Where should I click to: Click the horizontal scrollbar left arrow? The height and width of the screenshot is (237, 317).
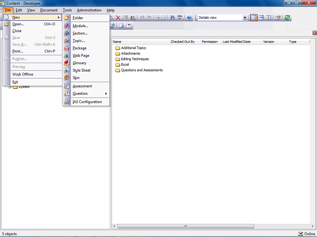(114, 226)
